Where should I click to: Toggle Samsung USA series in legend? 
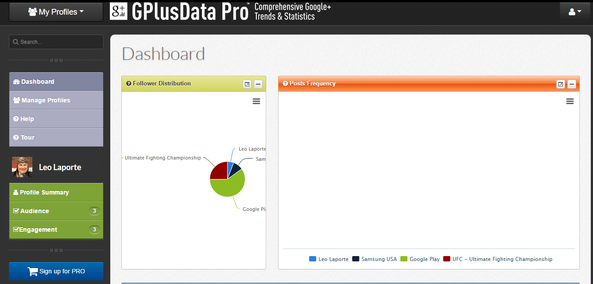tap(375, 259)
